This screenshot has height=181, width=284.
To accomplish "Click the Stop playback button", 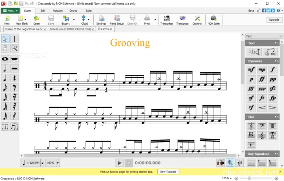I will tap(129, 163).
